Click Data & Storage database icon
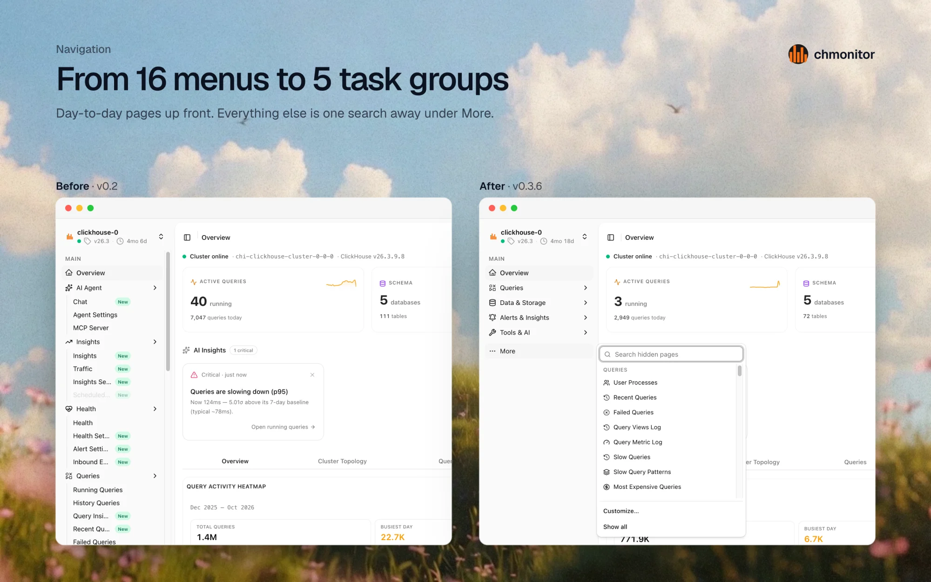 pos(492,303)
